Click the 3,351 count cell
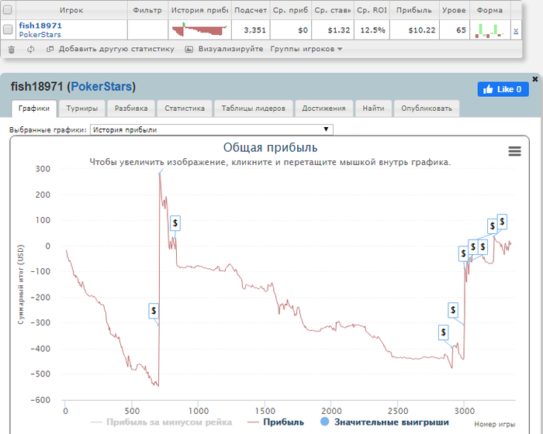 [x=251, y=30]
